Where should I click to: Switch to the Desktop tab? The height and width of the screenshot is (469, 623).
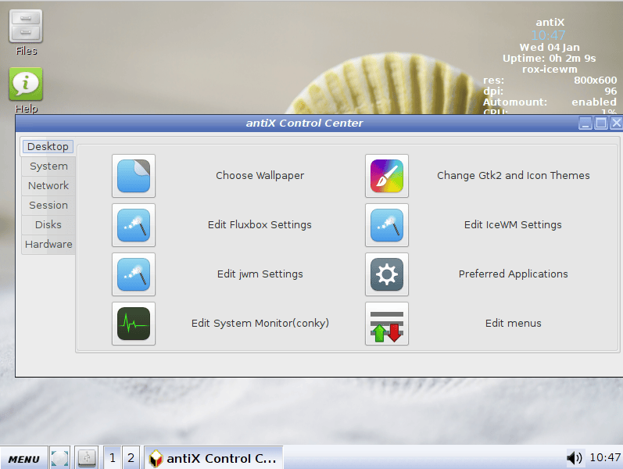coord(48,146)
